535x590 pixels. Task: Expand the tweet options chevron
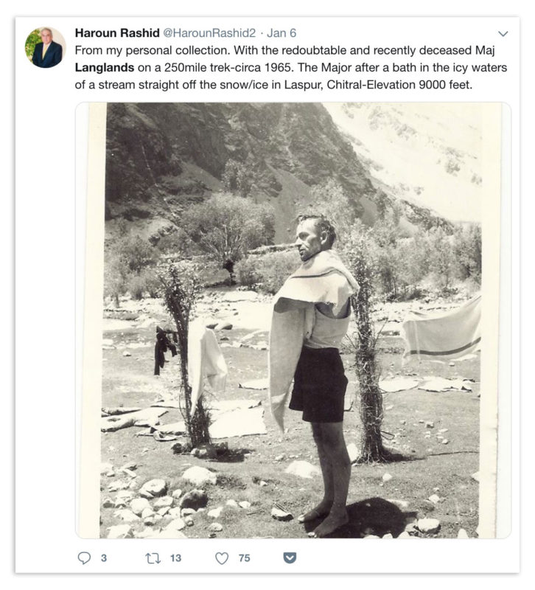(503, 33)
